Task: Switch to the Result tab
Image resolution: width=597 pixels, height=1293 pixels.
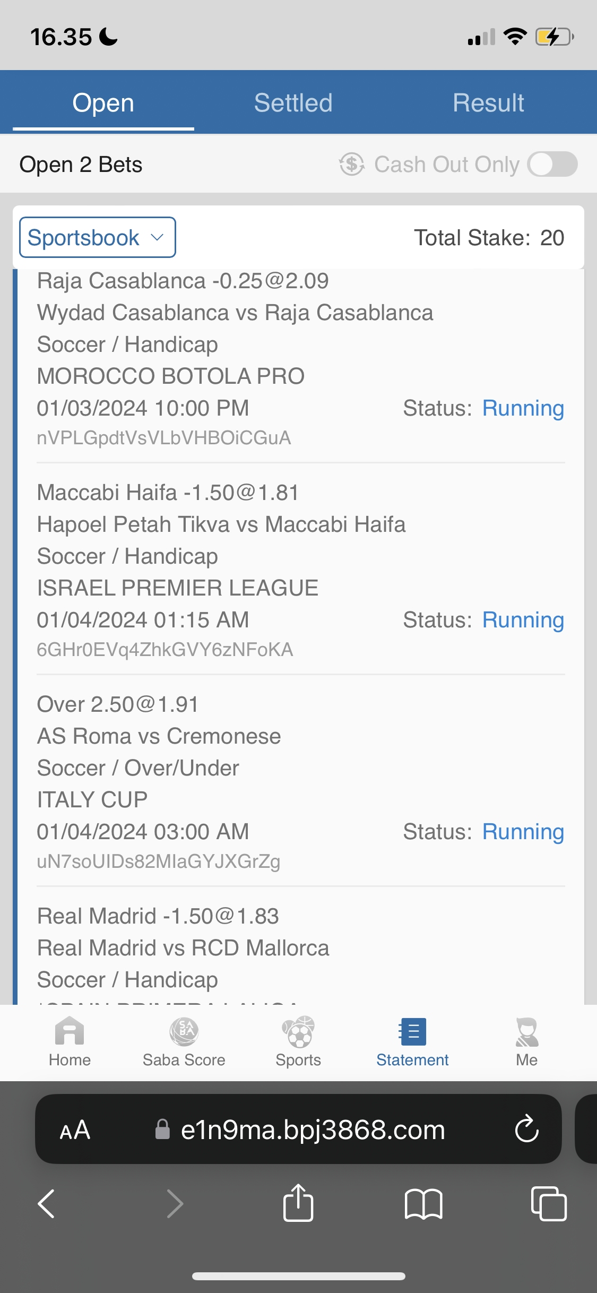Action: click(488, 102)
